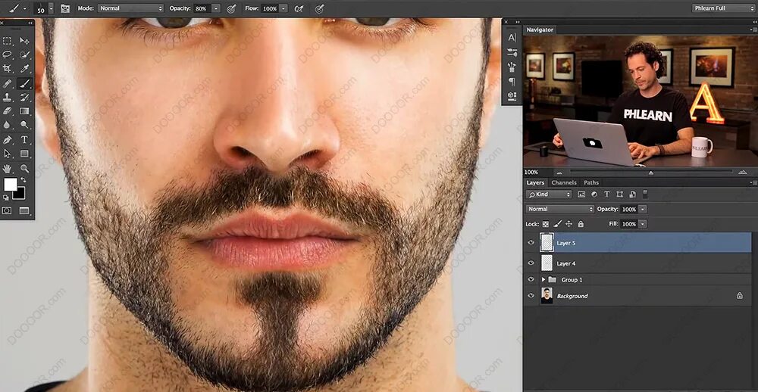Select the Brush tool in the toolbox

24,83
